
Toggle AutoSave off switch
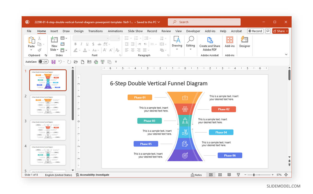43,62
